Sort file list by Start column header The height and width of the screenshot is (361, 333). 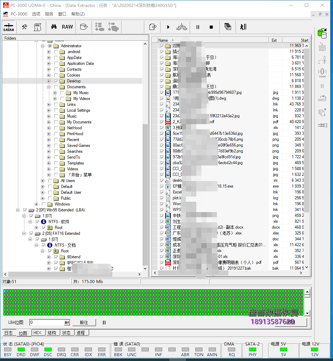tap(296, 40)
